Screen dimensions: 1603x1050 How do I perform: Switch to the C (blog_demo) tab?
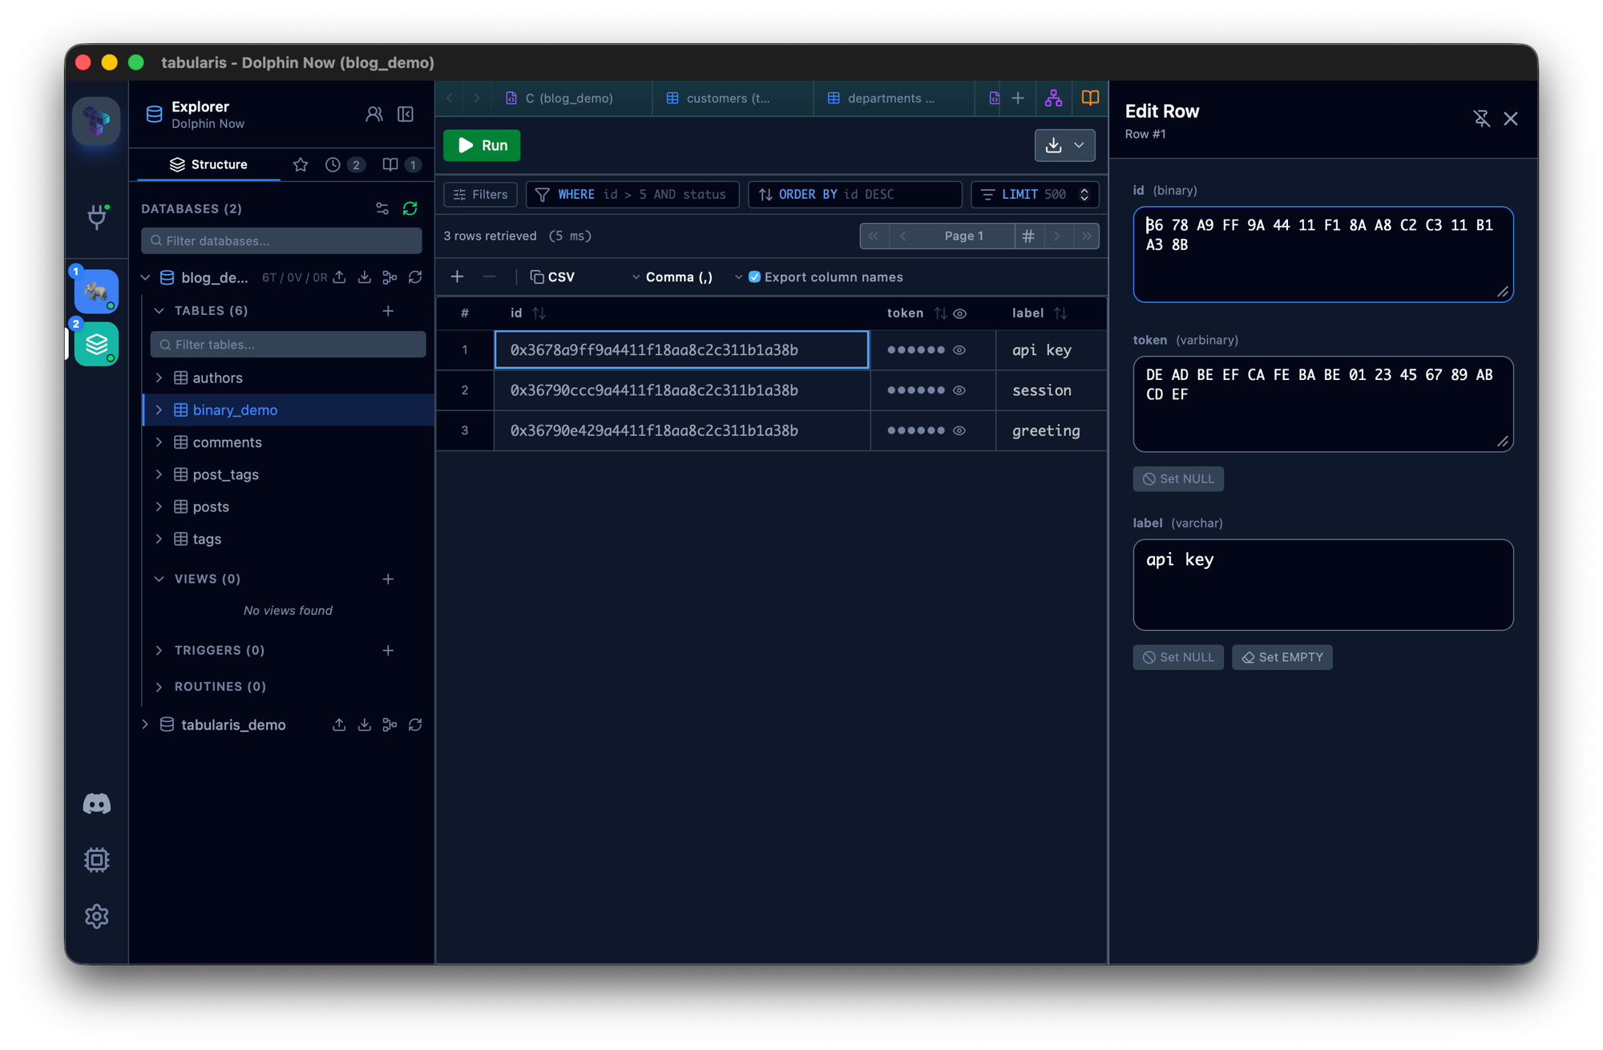click(570, 98)
